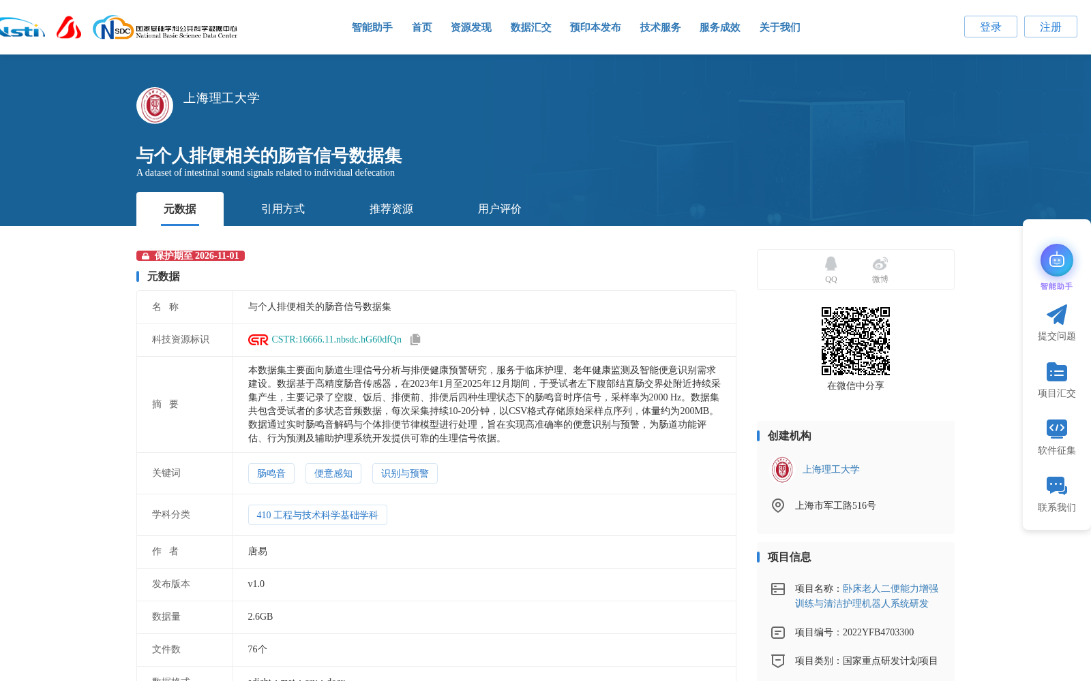Click data size value 2.6GB
This screenshot has height=681, width=1091.
(260, 617)
